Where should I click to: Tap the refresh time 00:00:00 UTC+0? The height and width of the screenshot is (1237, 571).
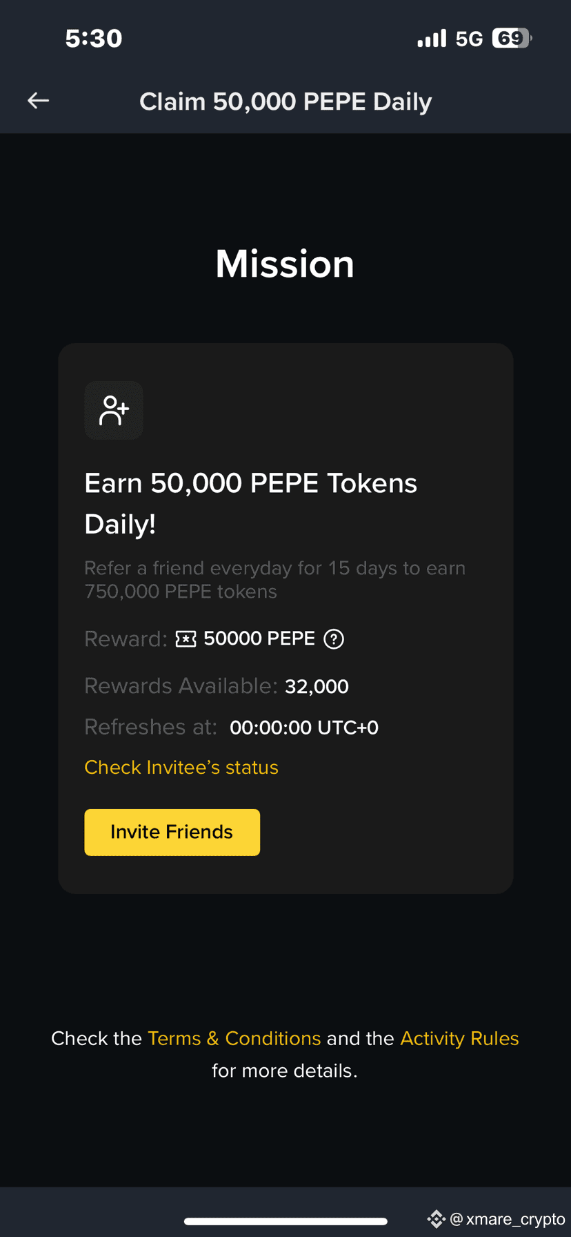(304, 728)
